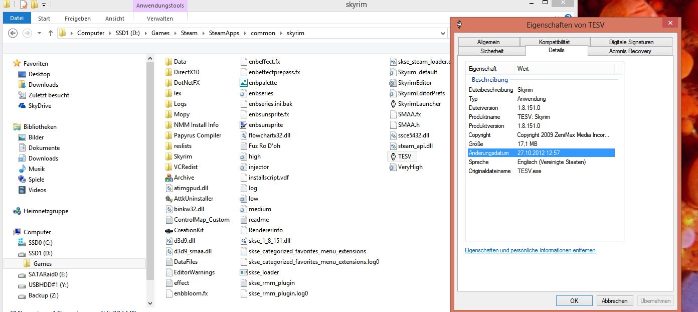This screenshot has width=698, height=312.
Task: Open the quick access toolbar dropdown
Action: point(44,5)
